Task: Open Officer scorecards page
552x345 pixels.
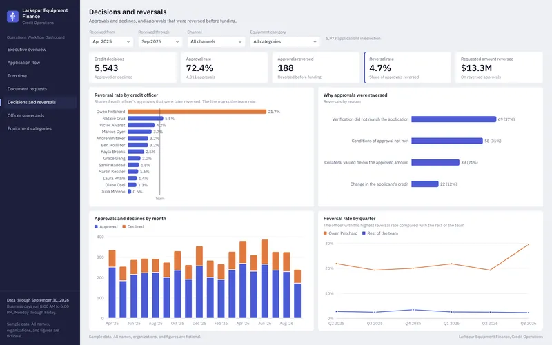Action: coord(26,115)
